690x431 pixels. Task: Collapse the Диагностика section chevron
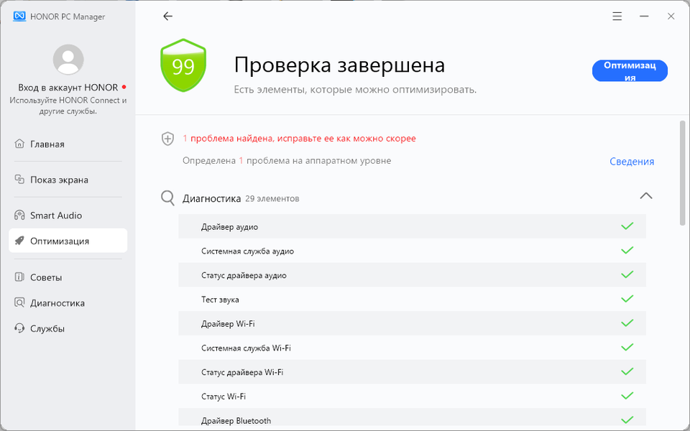tap(646, 196)
